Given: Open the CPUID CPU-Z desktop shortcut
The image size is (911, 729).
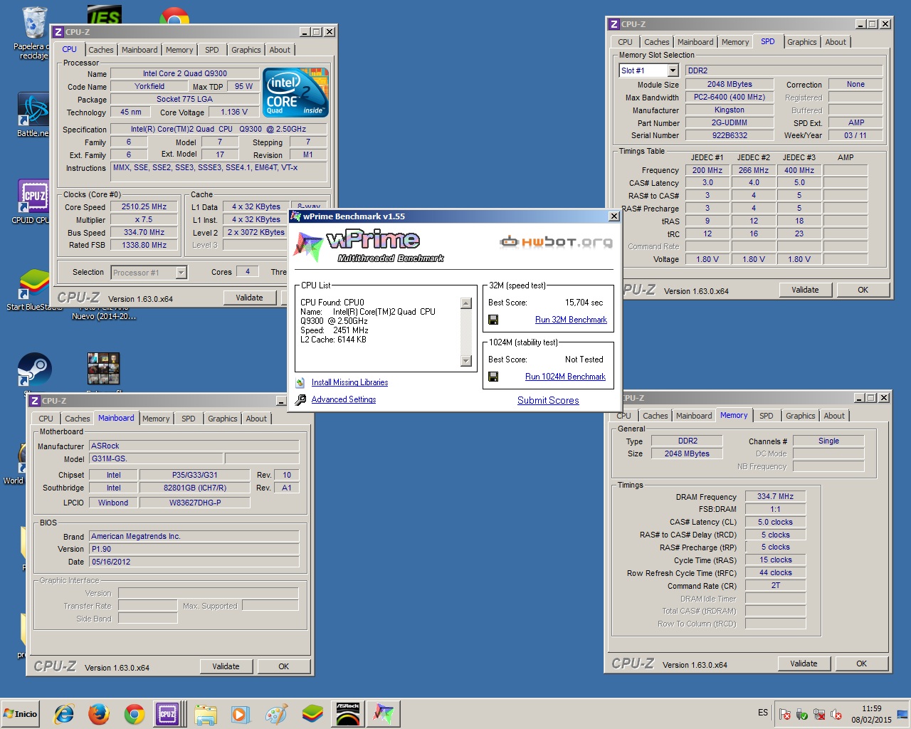Looking at the screenshot, I should pos(32,201).
